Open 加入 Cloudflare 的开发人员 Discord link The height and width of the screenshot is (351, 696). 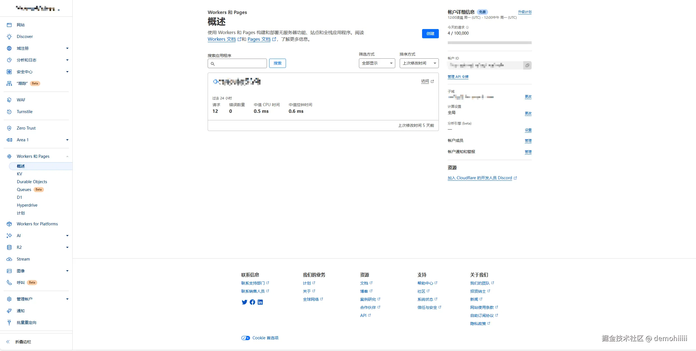pyautogui.click(x=480, y=178)
